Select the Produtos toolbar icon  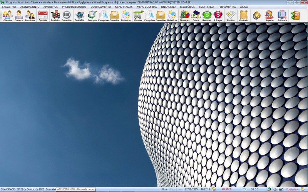point(55,15)
